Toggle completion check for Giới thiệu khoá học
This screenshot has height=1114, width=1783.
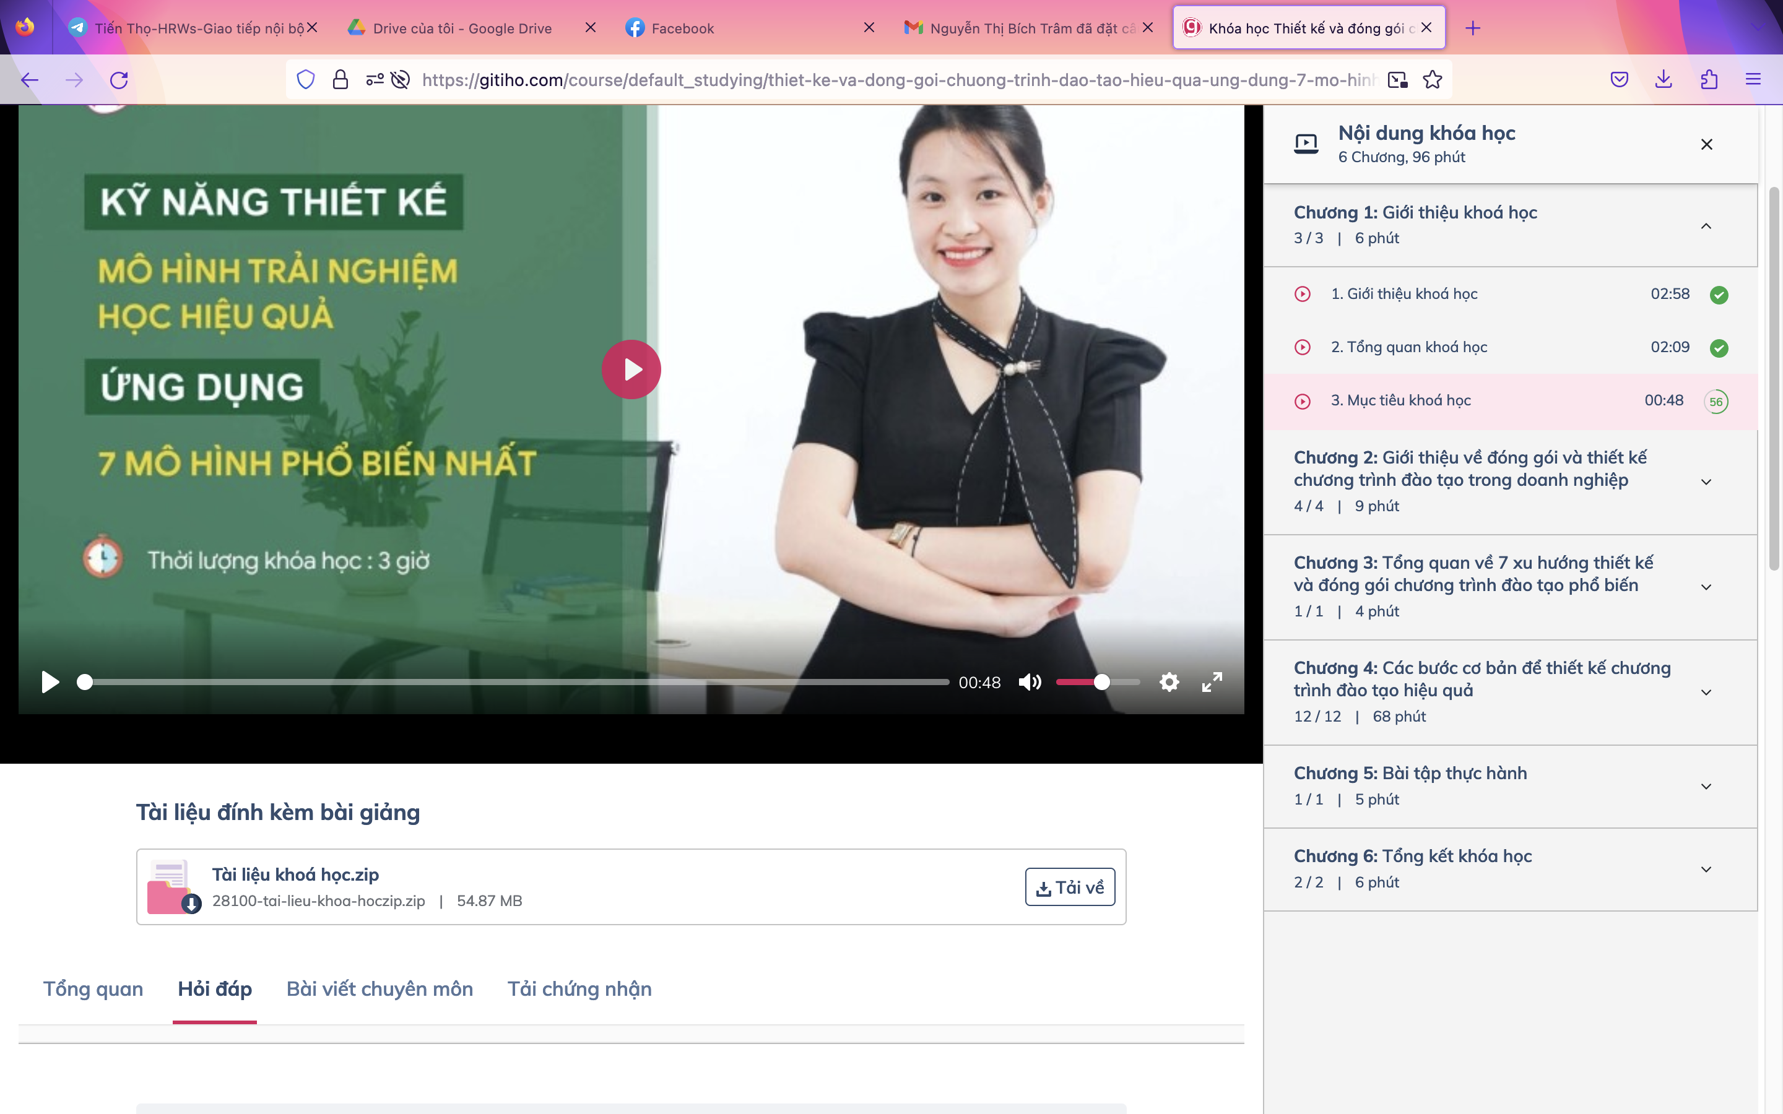[1719, 295]
